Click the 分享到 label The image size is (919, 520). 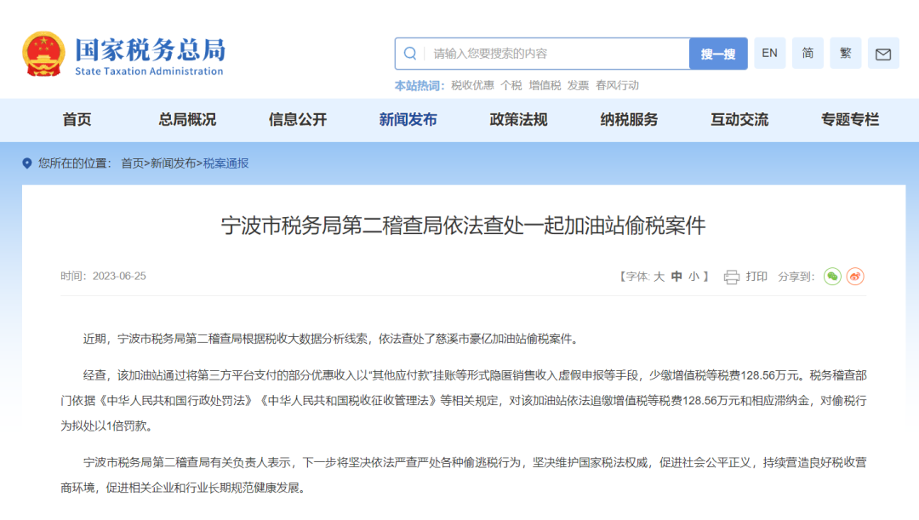point(796,277)
